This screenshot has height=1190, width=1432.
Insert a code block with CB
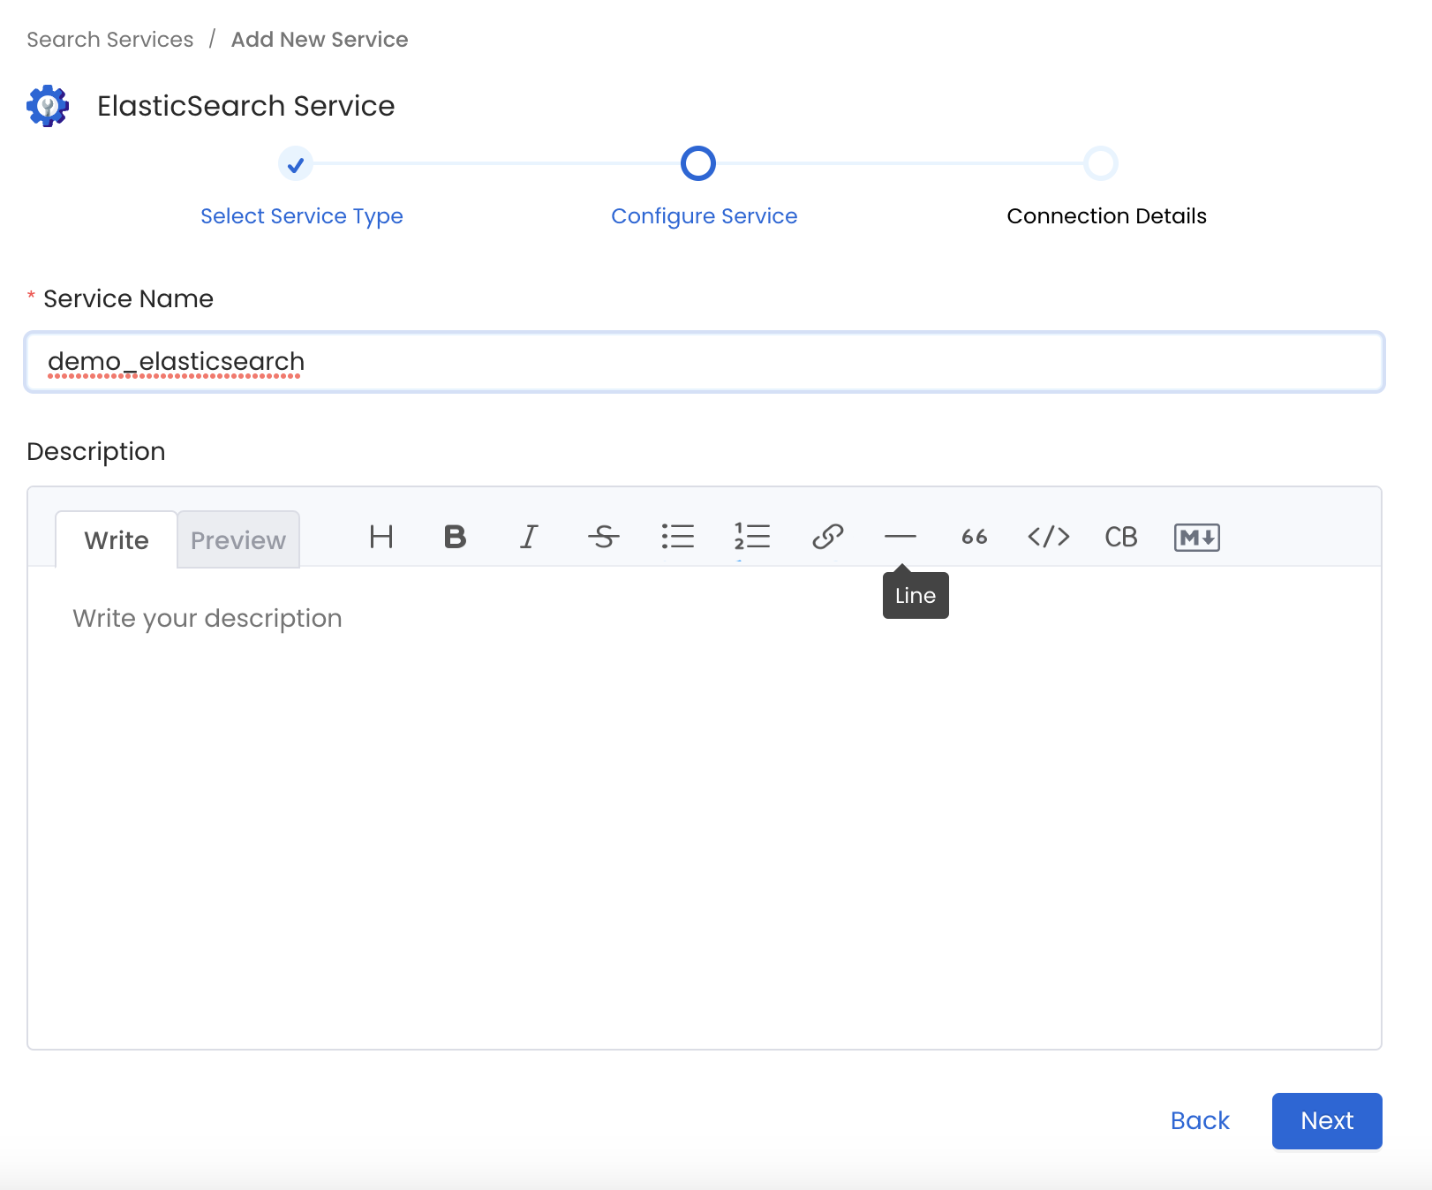pyautogui.click(x=1121, y=537)
